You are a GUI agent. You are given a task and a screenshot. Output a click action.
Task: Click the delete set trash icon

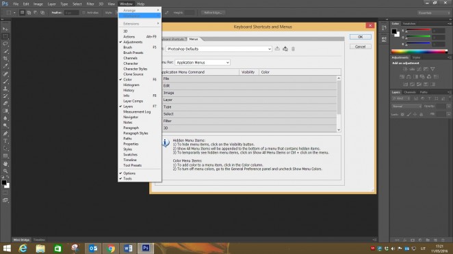293,48
